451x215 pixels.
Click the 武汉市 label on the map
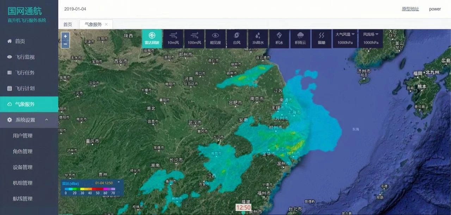195,123
